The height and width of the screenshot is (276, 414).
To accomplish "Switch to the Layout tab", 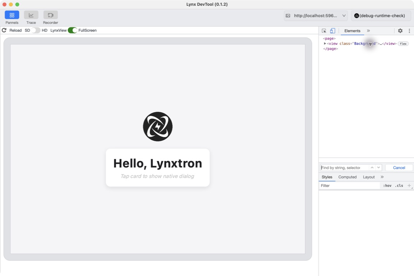I will click(x=369, y=177).
